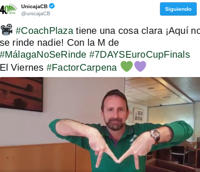200x172 pixels.
Task: Click the blue verified badge
Action: pos(52,6)
